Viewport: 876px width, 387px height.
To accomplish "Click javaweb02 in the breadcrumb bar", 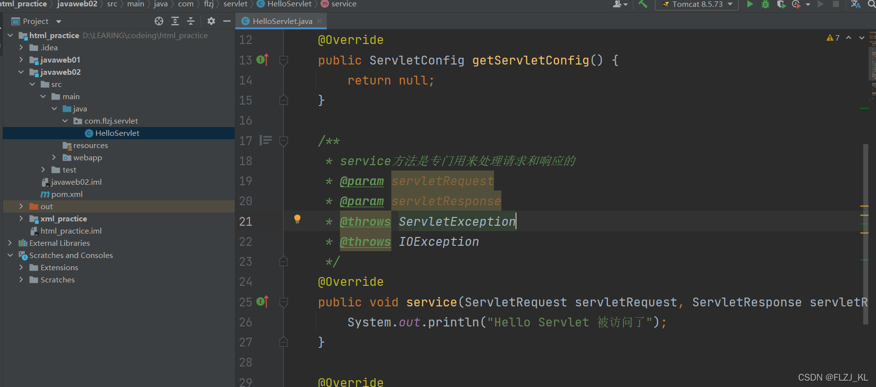I will (77, 4).
